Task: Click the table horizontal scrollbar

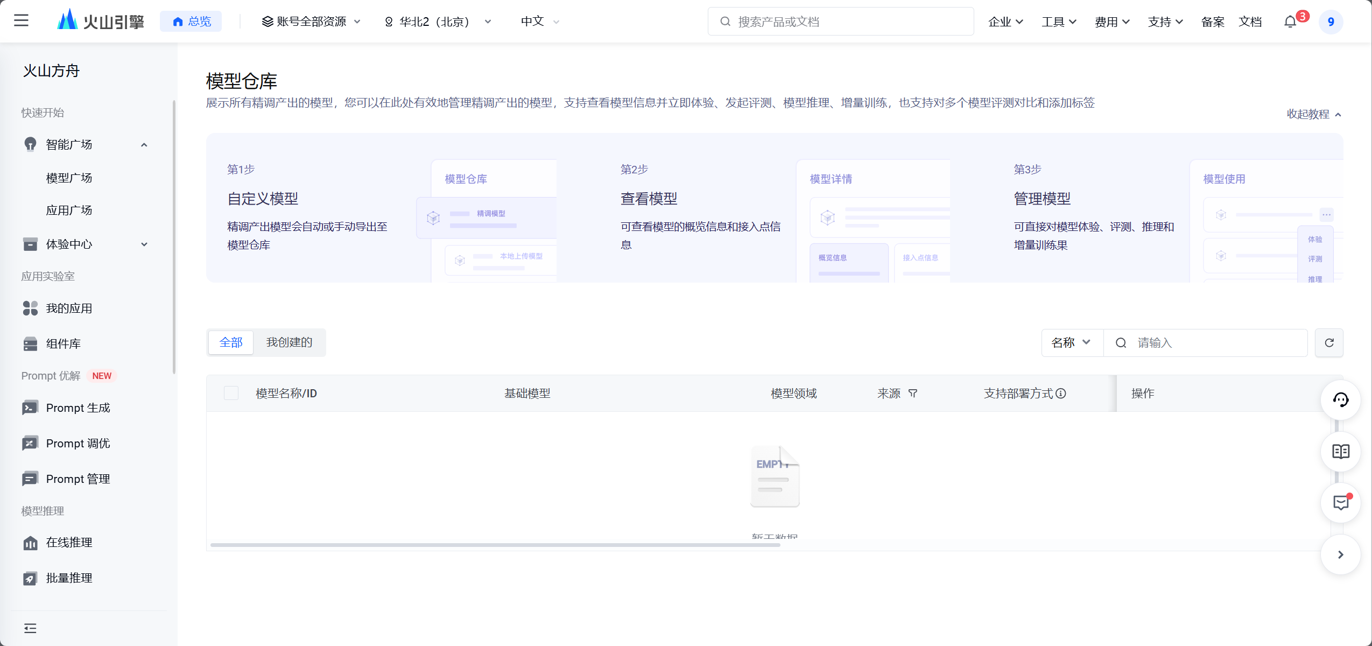Action: pyautogui.click(x=495, y=545)
